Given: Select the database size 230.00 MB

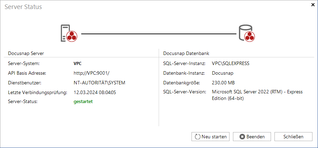Looking at the screenshot, I should click(x=223, y=83).
